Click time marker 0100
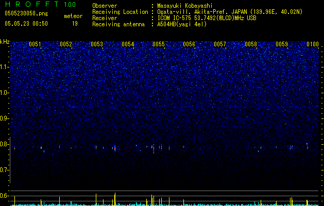324x206 pixels. (313, 44)
